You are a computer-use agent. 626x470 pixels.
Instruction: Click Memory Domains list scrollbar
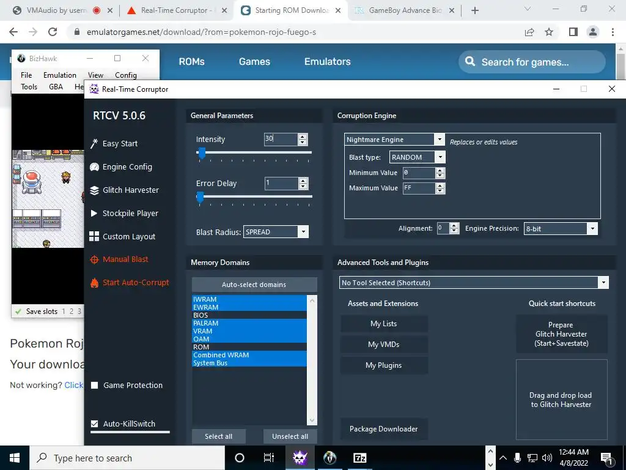312,360
